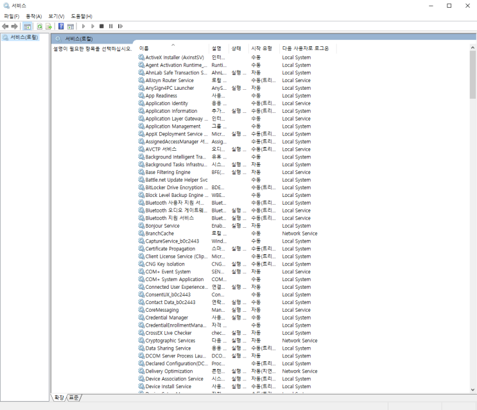Select the Battle.net Update Helper Svc row
Image resolution: width=477 pixels, height=410 pixels.
(237, 180)
